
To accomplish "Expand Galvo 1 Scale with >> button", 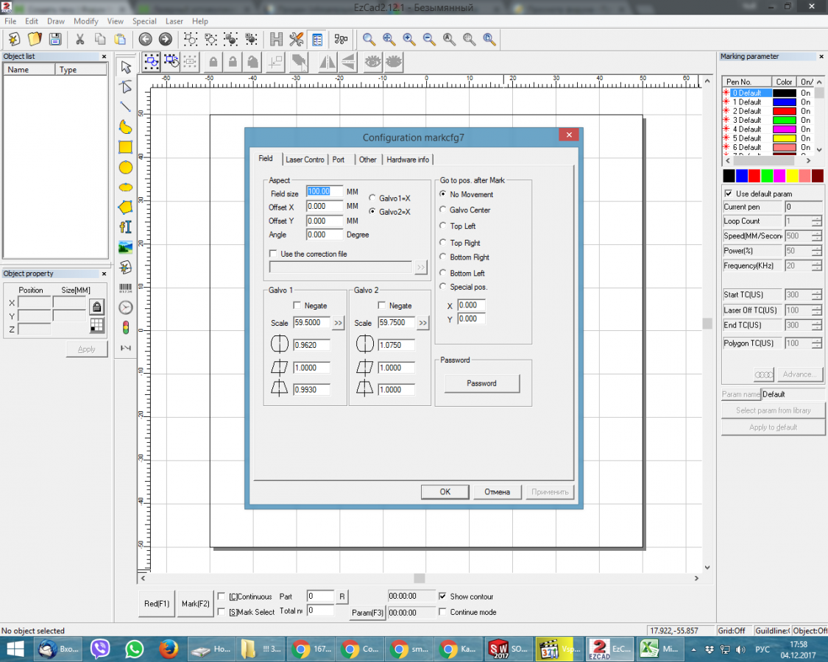I will (338, 323).
